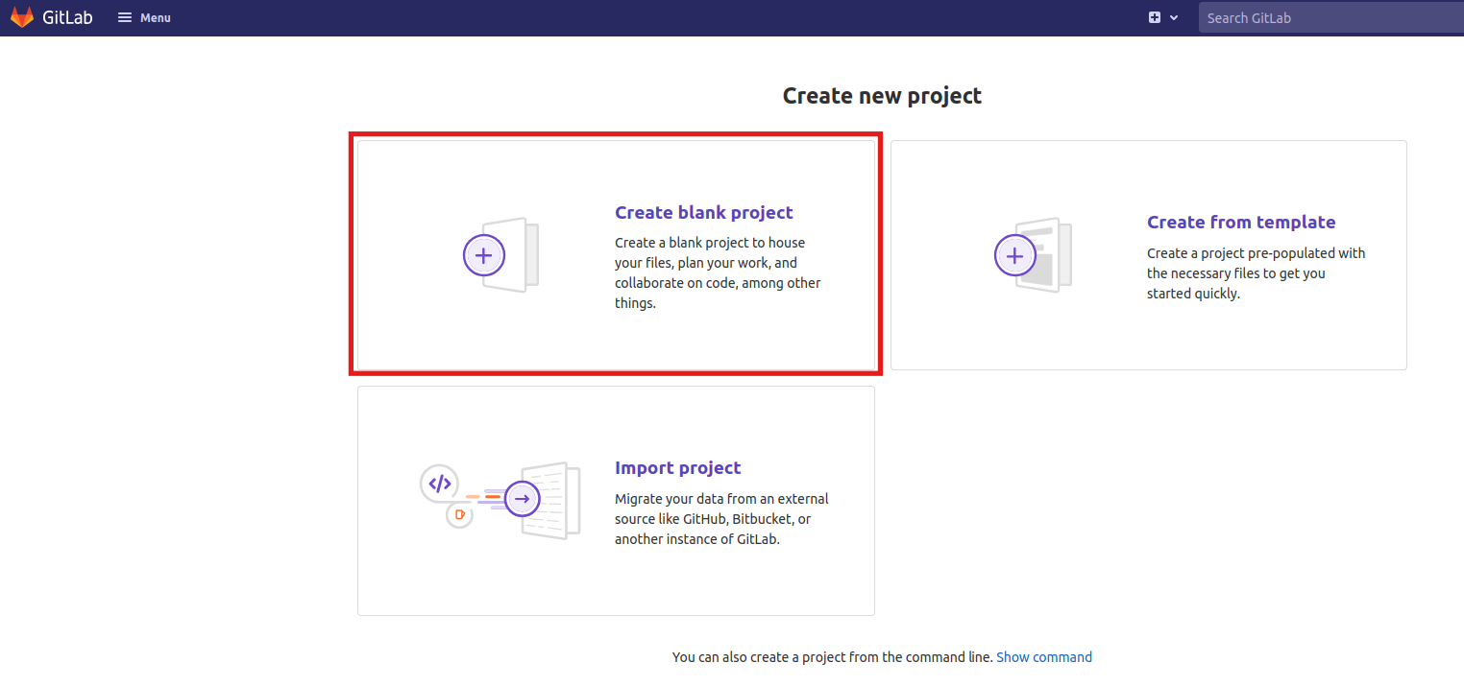Expand the new-item chevron dropdown
Screen dimensions: 1464x686
1172,17
